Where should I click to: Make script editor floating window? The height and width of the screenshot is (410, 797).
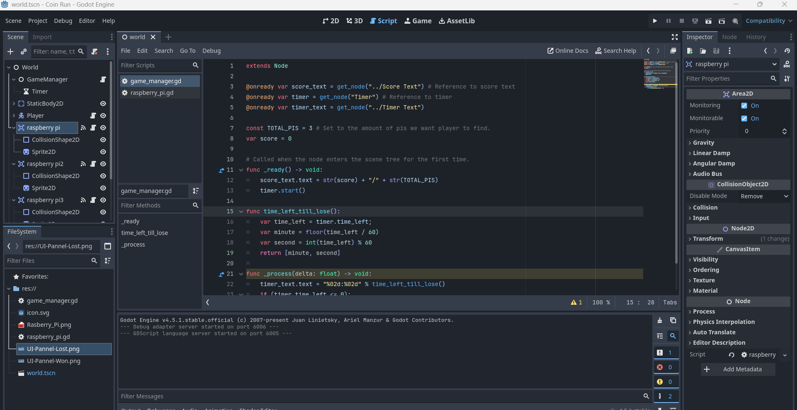pos(673,51)
